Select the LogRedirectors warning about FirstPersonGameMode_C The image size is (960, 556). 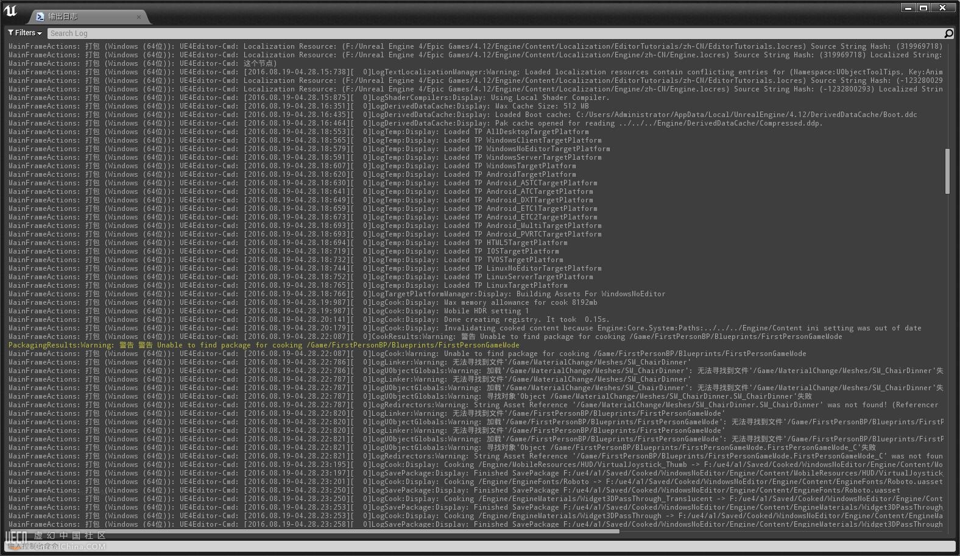pos(475,456)
